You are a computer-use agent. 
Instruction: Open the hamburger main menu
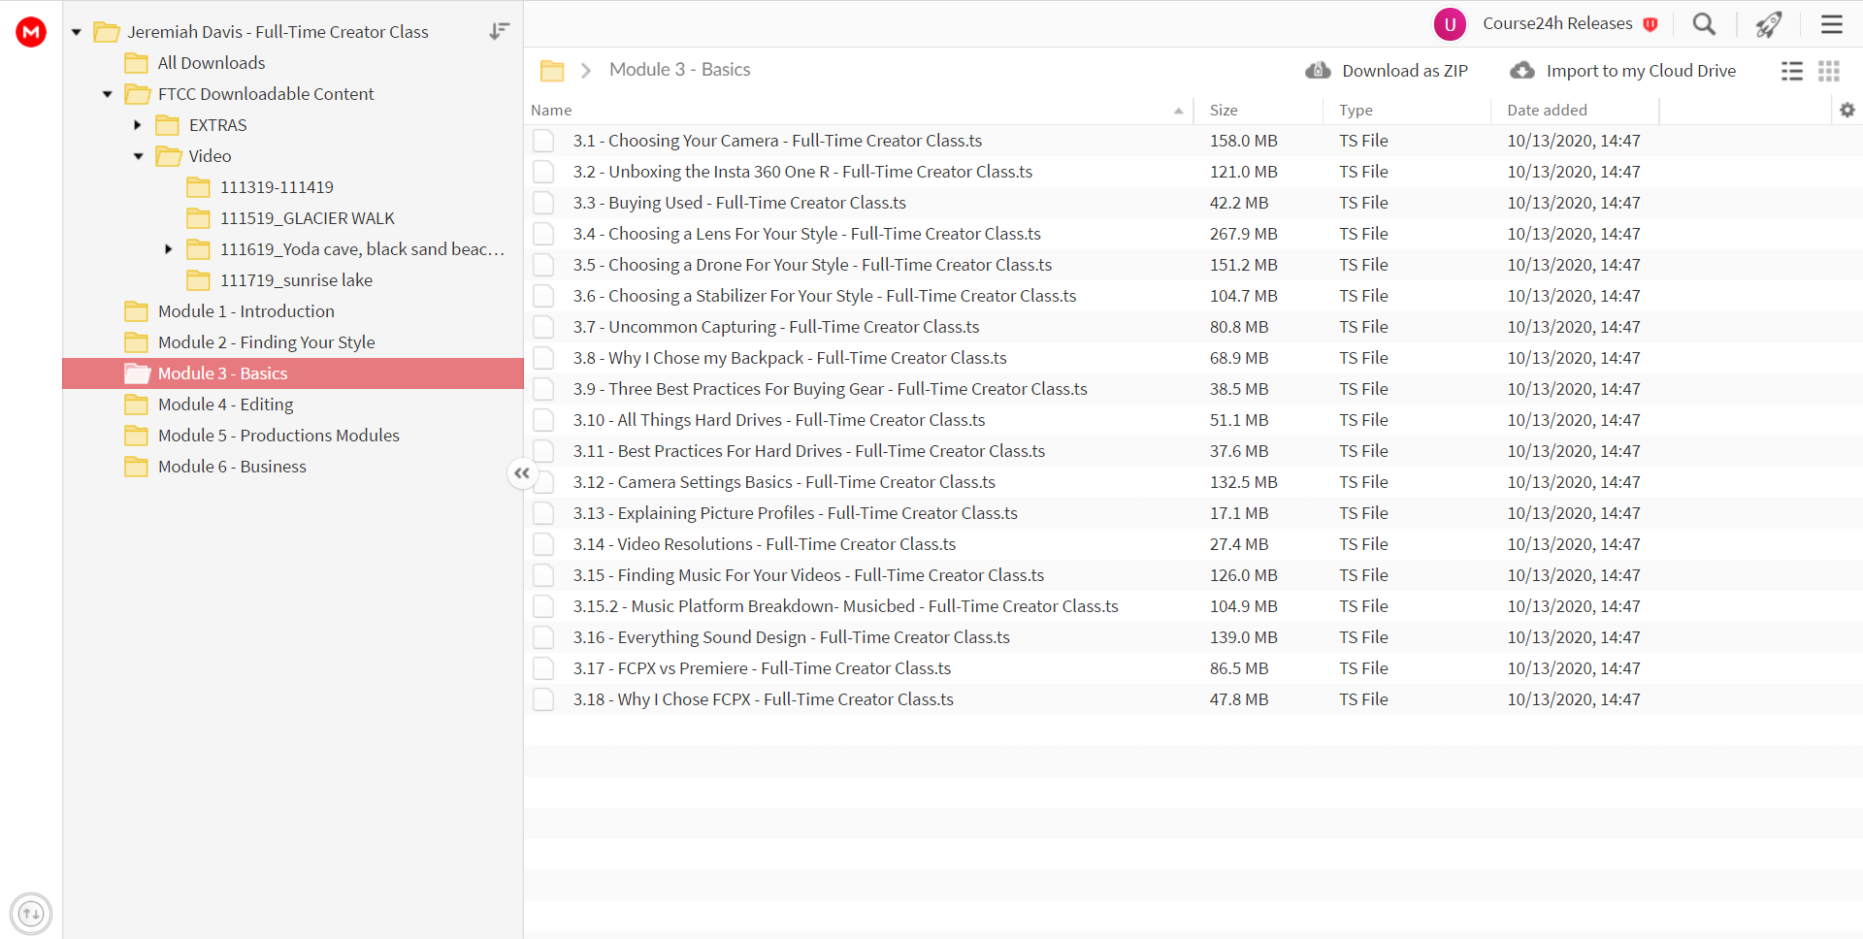tap(1832, 24)
